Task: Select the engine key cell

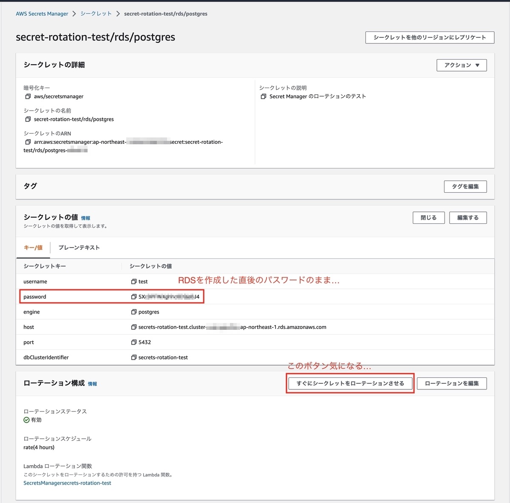Action: point(31,312)
